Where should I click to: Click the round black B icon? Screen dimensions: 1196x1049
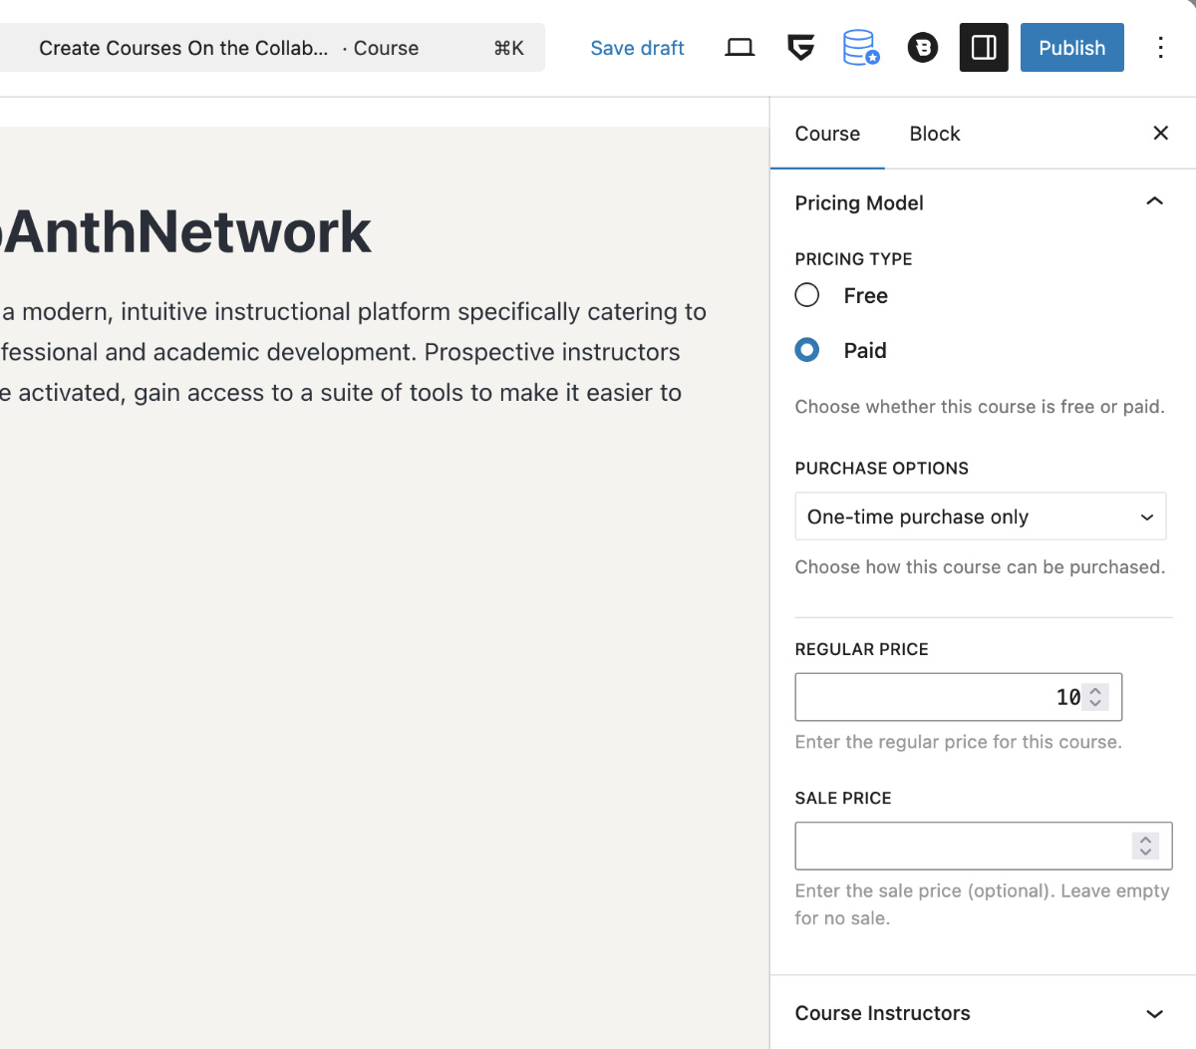tap(923, 48)
